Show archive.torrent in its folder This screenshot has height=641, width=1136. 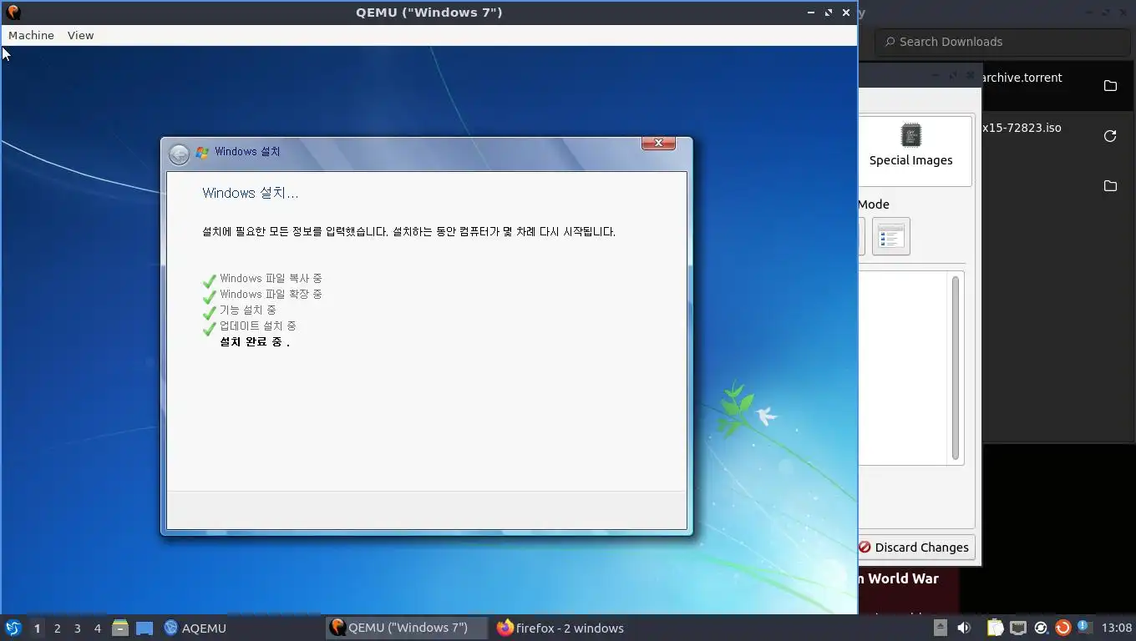tap(1110, 86)
